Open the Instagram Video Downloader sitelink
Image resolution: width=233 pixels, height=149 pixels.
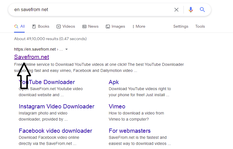[x=56, y=106]
